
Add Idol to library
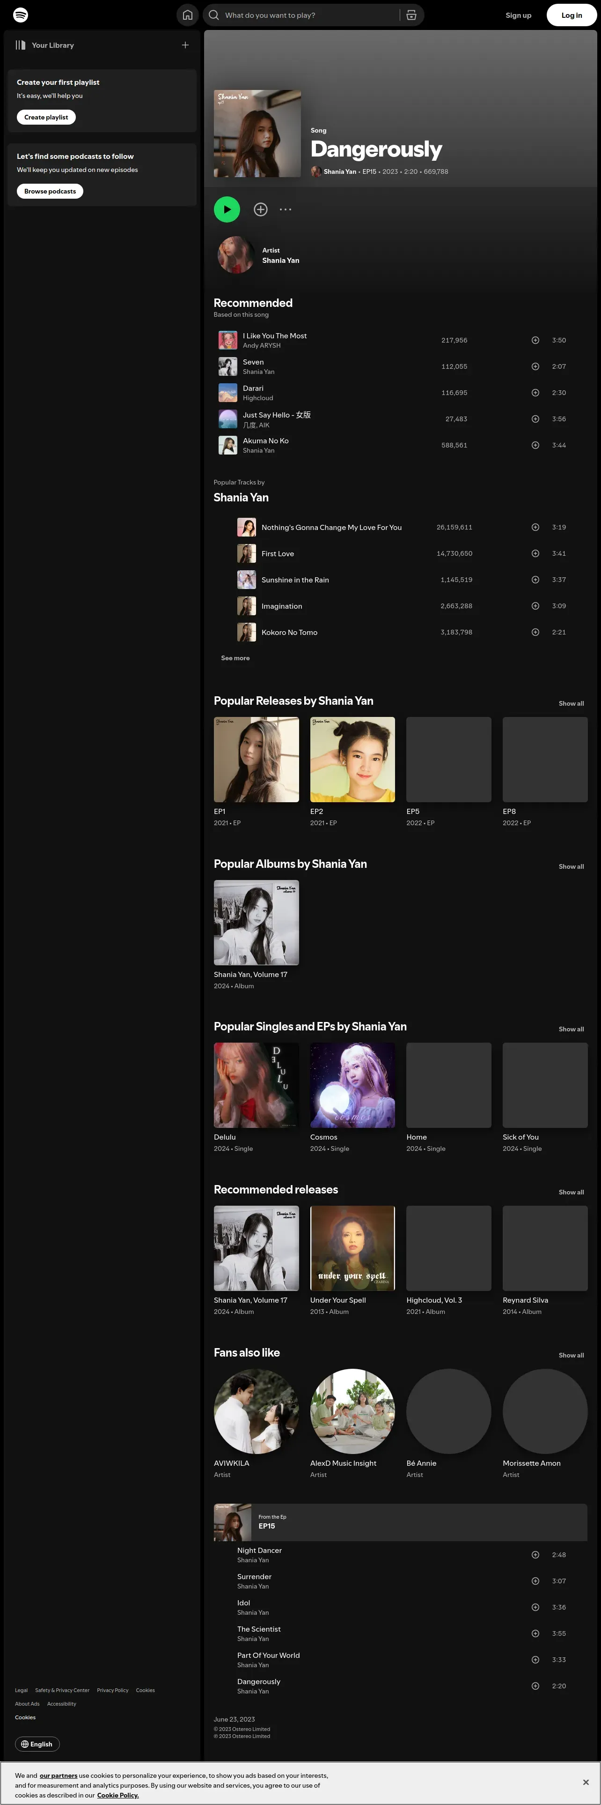(x=535, y=1607)
